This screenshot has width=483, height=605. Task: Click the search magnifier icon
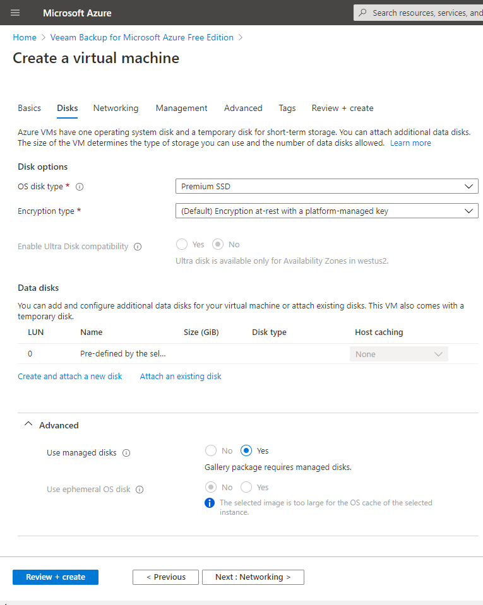(362, 13)
